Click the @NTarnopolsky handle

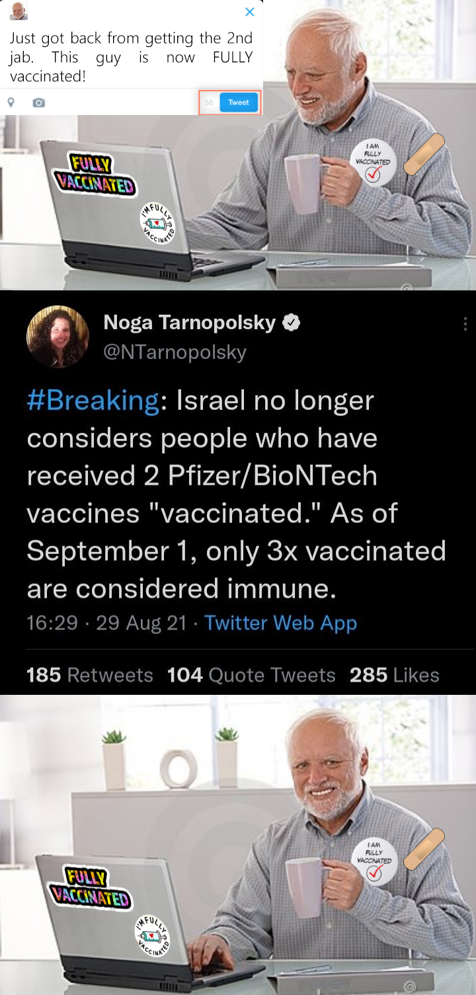pos(175,352)
